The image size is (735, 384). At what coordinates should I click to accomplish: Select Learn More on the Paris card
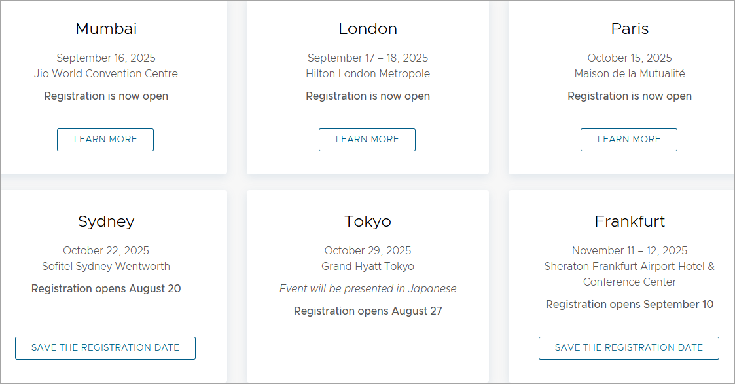pos(628,140)
